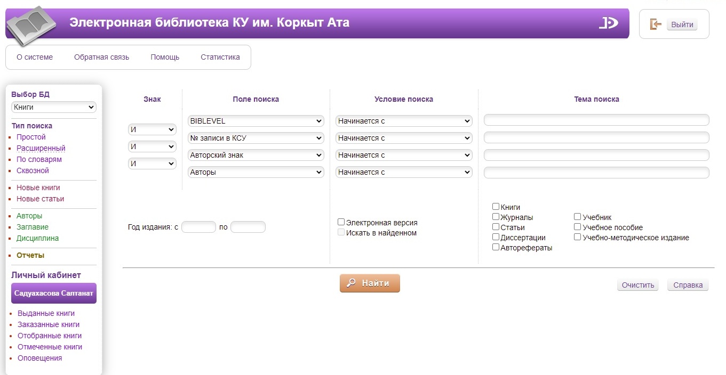The width and height of the screenshot is (726, 375).
Task: Toggle the Учебник checkbox
Action: [578, 217]
